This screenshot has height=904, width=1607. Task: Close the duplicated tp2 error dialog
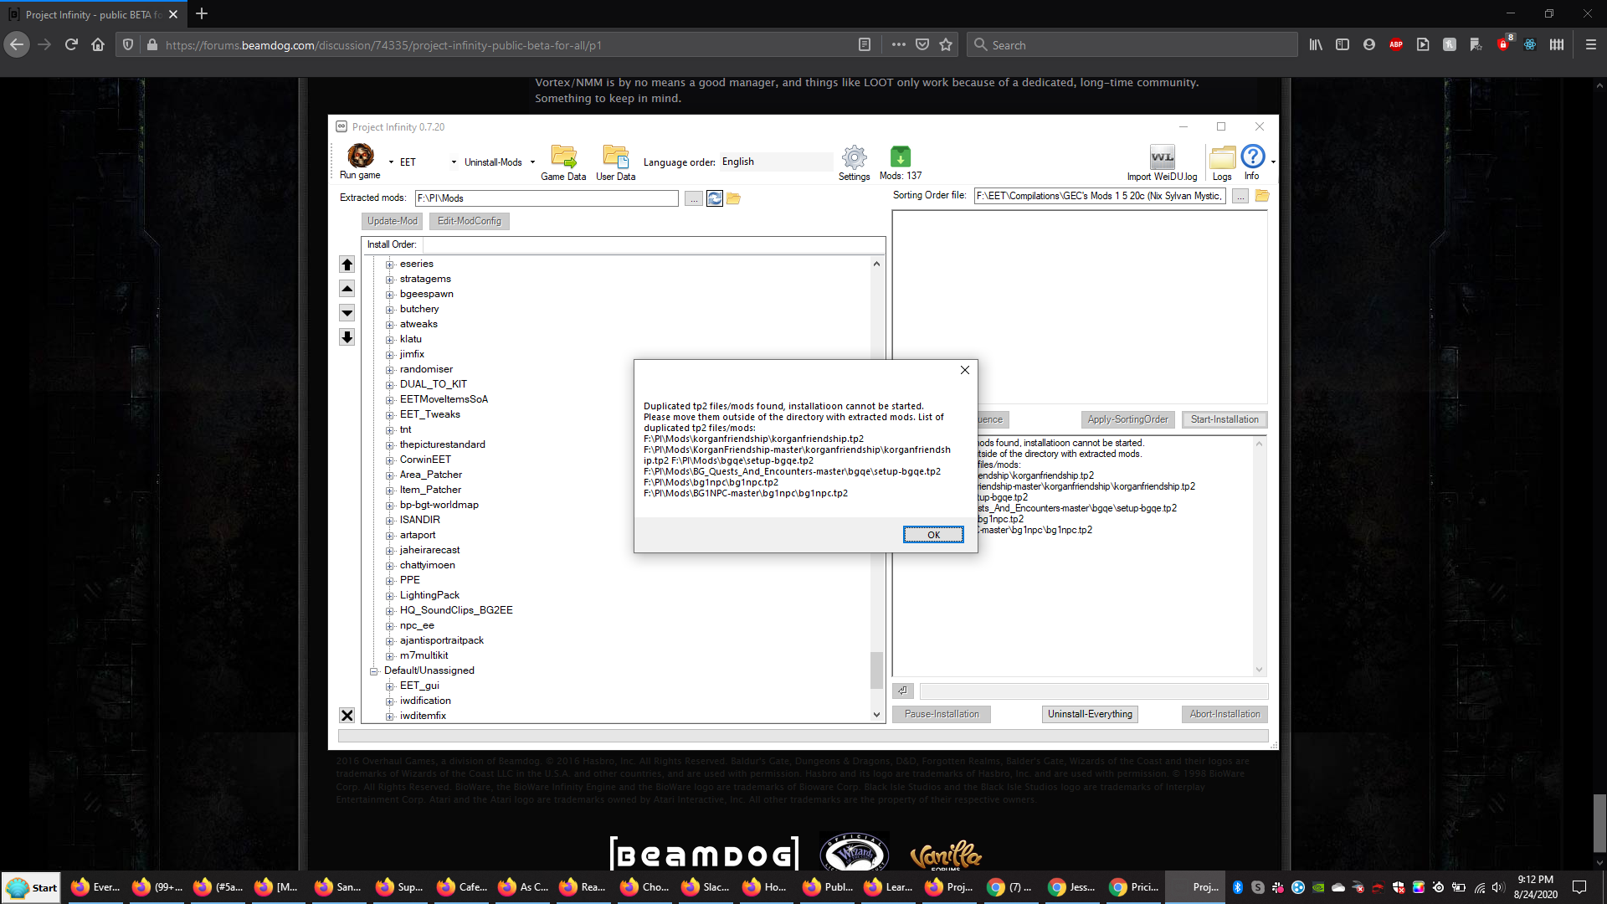965,370
